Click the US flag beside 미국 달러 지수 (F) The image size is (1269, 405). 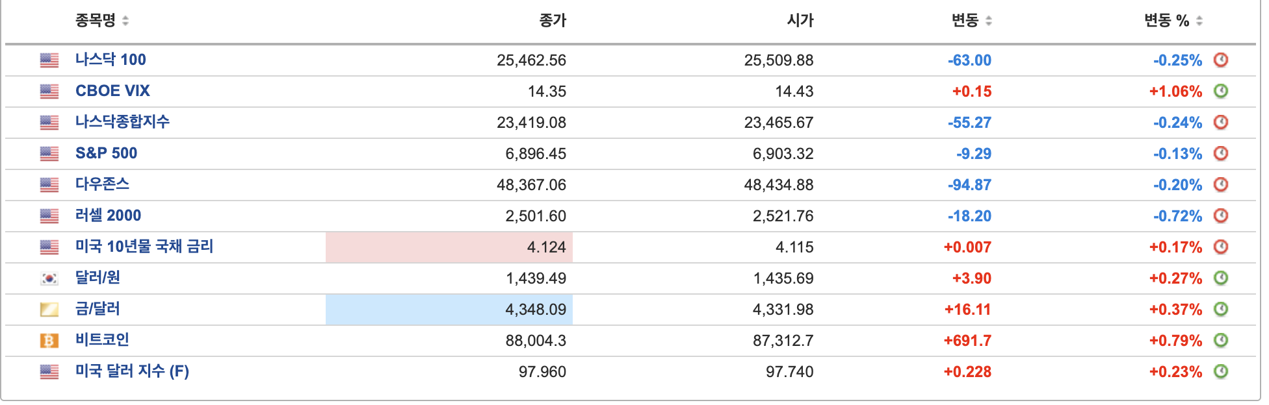(x=49, y=372)
